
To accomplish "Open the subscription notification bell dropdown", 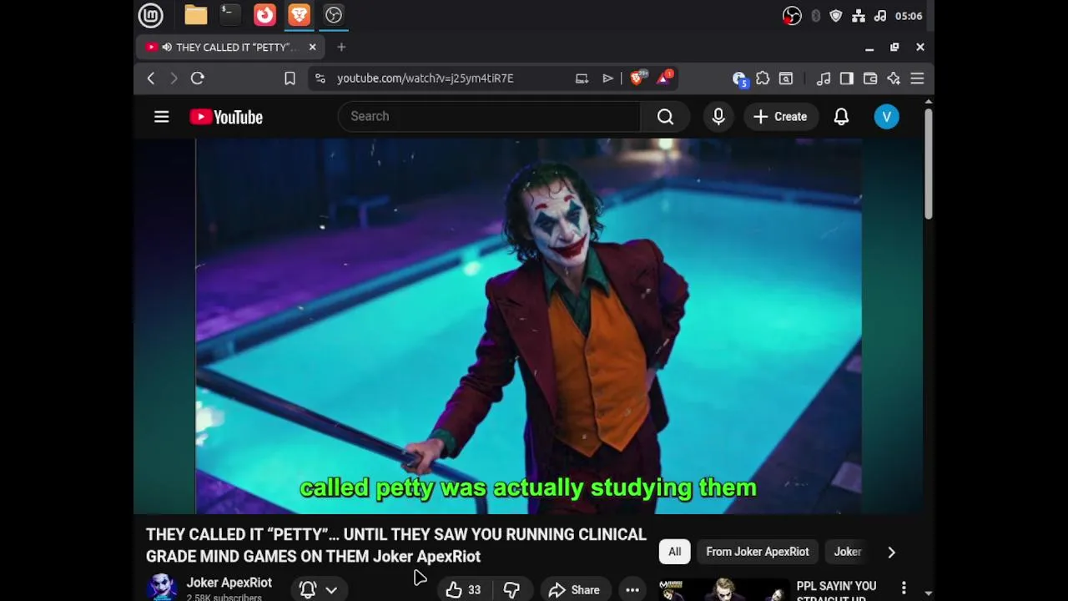I will (319, 589).
